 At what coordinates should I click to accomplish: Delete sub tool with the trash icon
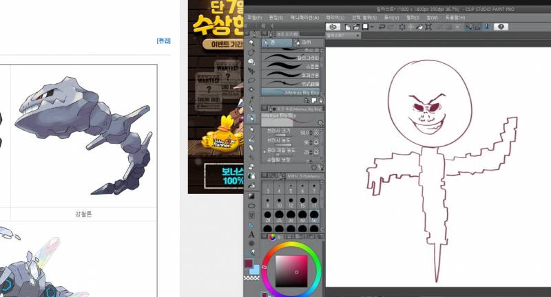coord(320,100)
